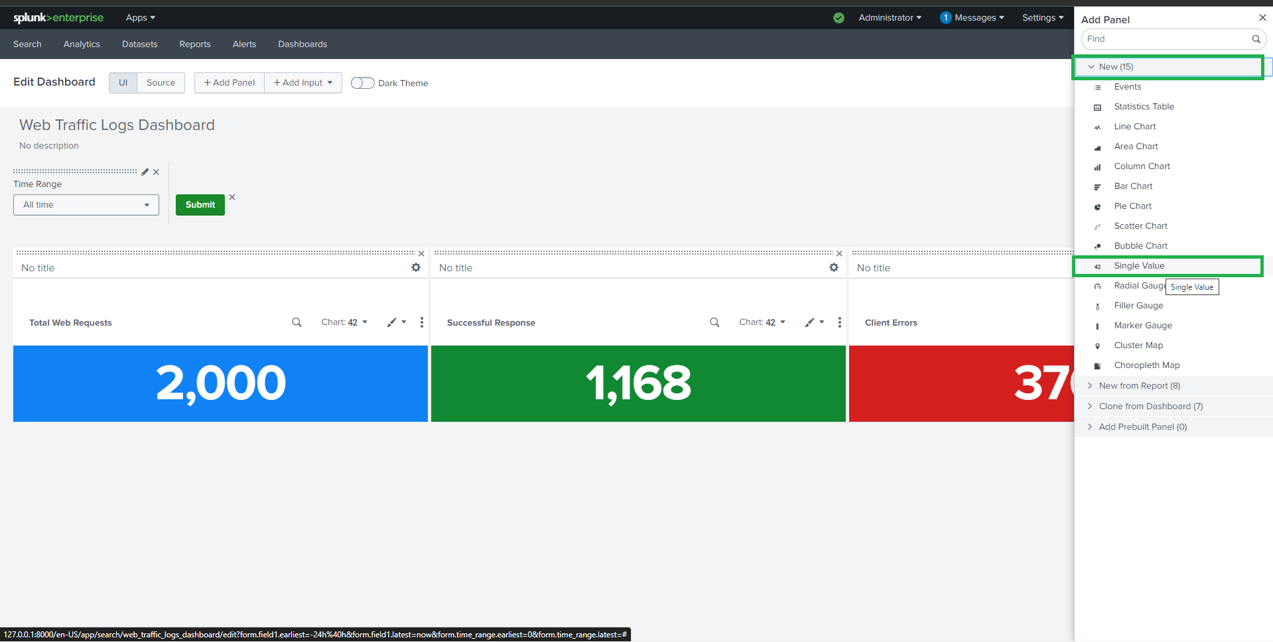The image size is (1273, 642).
Task: Add an Events panel
Action: (x=1128, y=87)
